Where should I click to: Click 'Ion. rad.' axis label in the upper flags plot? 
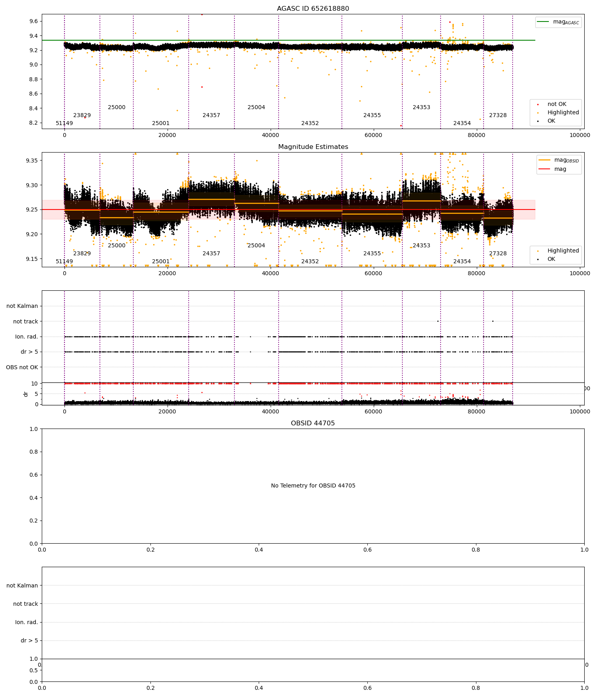[27, 337]
